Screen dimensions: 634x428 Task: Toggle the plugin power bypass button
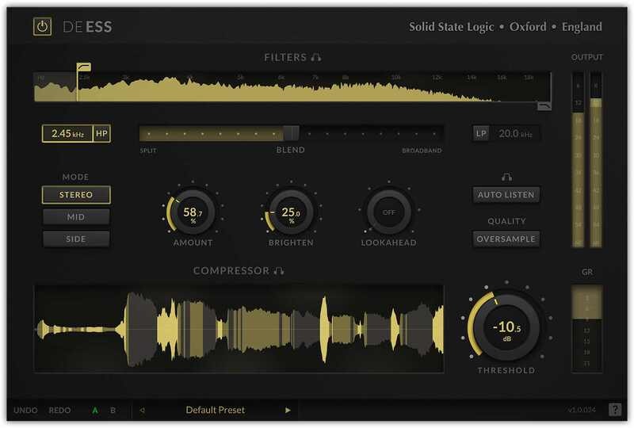[43, 27]
